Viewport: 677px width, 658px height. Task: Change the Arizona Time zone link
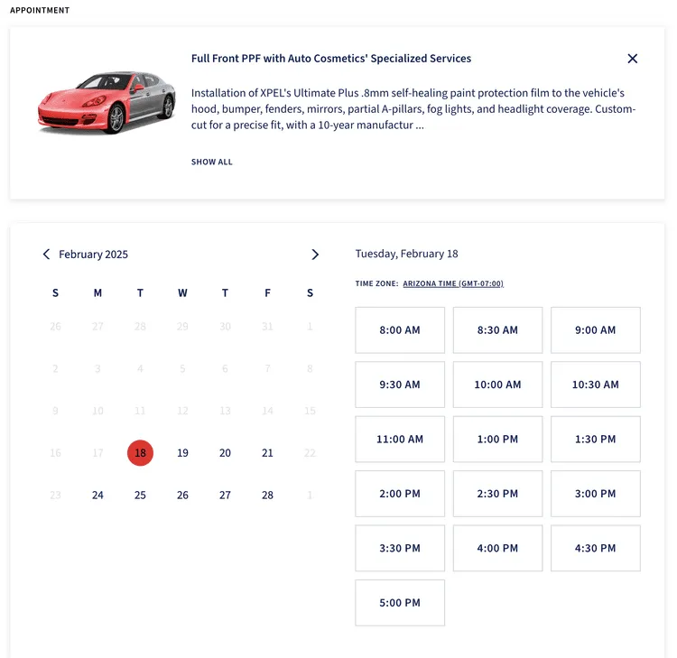[x=453, y=283]
